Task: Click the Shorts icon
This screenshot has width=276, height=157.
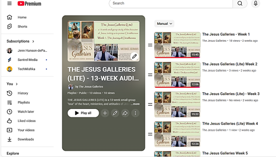Action: pyautogui.click(x=9, y=26)
